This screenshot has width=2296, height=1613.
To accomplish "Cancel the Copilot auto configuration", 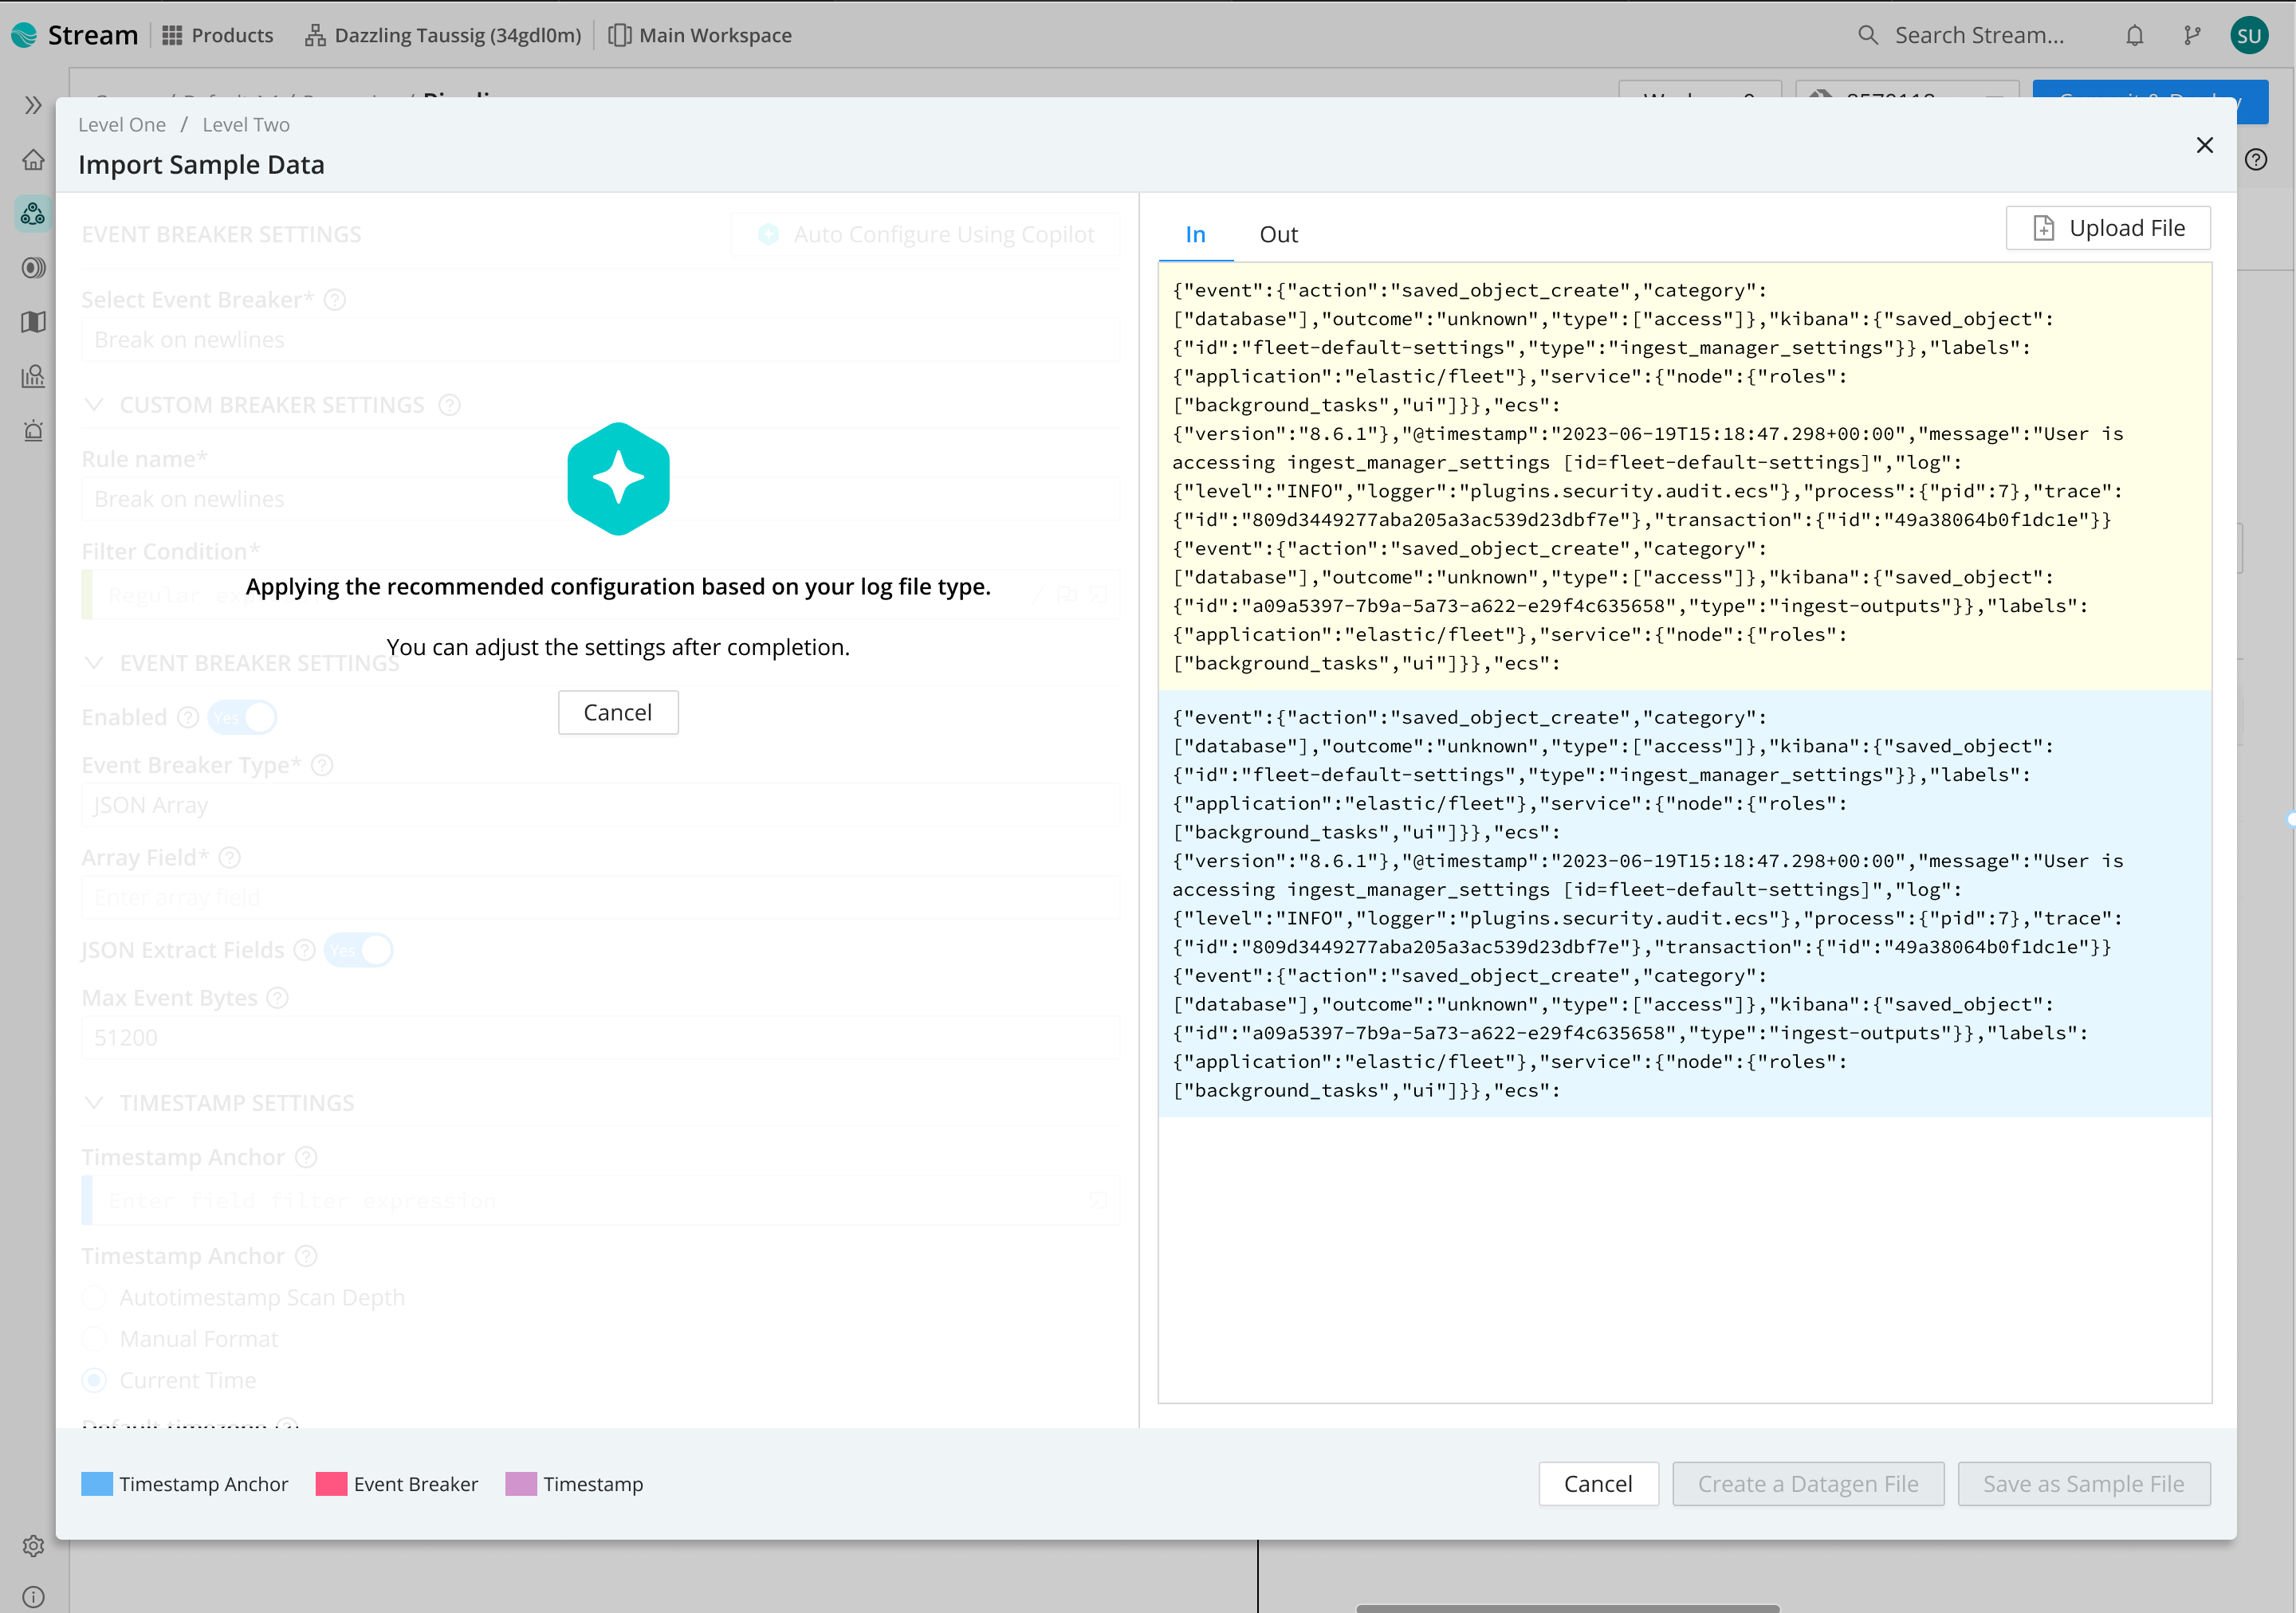I will (x=618, y=712).
